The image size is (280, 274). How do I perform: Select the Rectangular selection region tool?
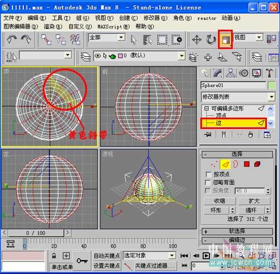162,40
